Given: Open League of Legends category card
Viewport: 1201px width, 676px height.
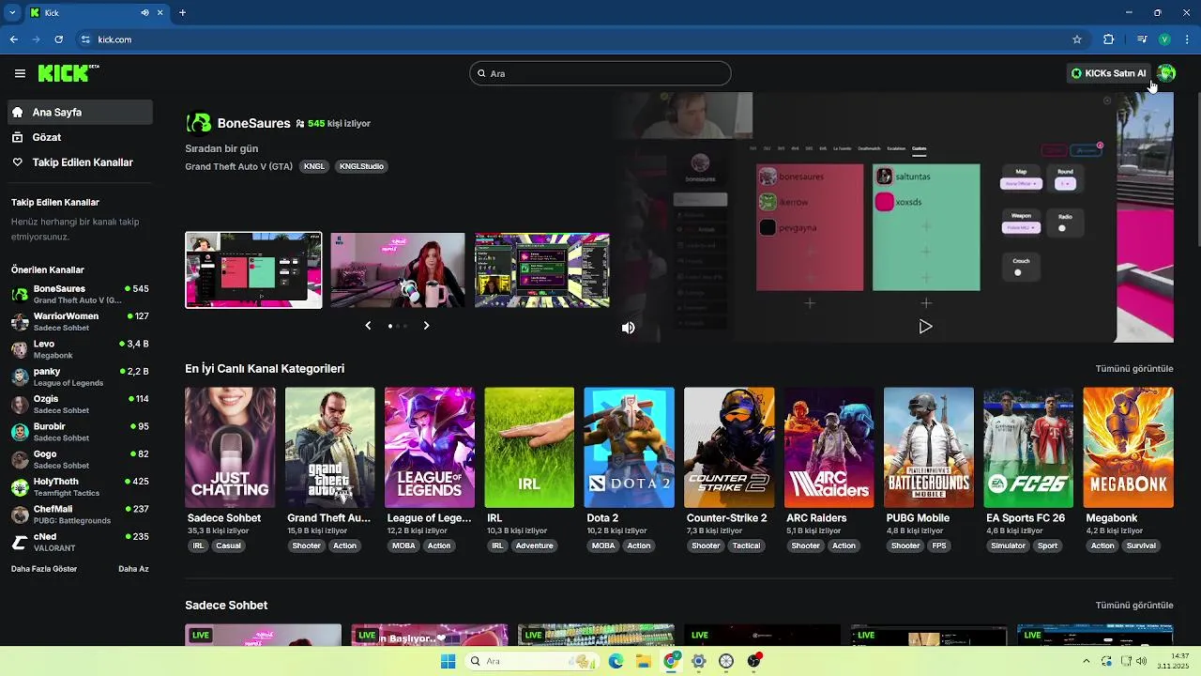Looking at the screenshot, I should click(x=430, y=448).
